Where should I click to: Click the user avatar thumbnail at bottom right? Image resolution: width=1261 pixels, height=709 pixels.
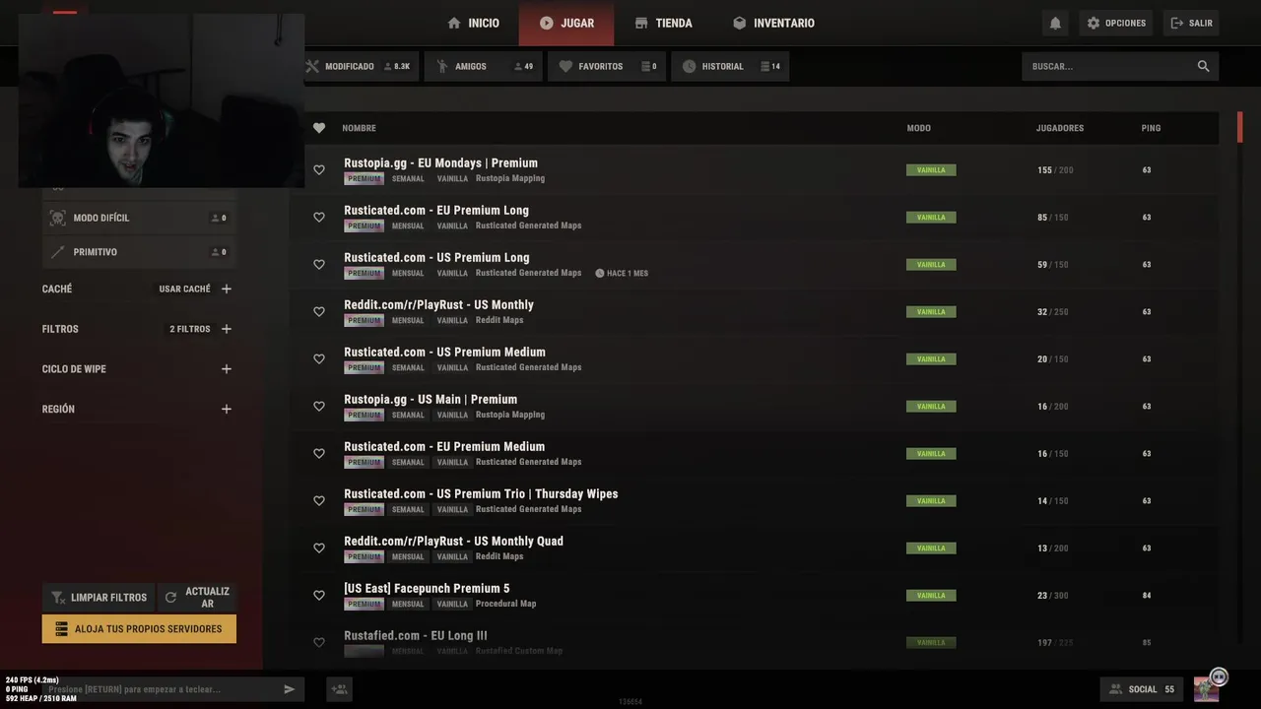(x=1206, y=689)
